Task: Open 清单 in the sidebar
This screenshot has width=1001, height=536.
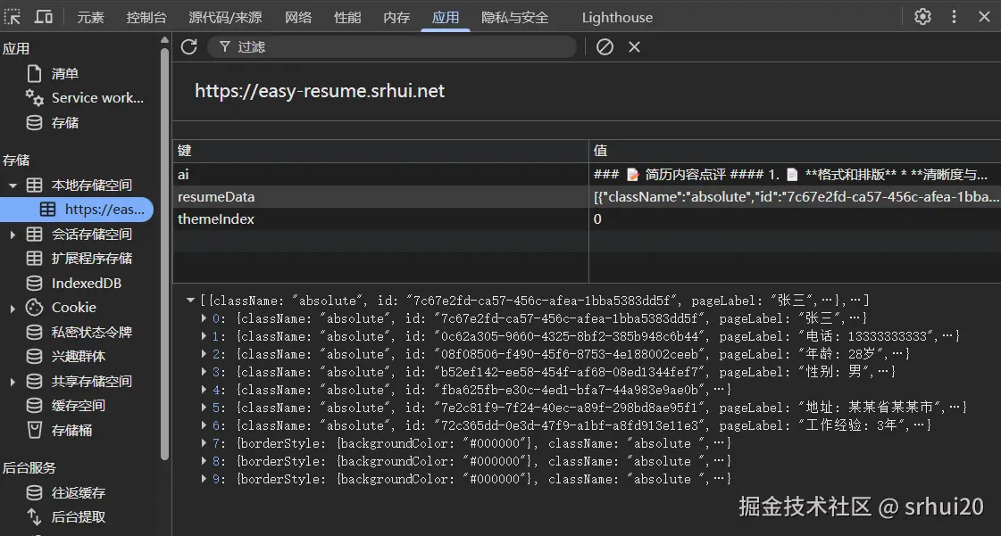Action: [64, 73]
